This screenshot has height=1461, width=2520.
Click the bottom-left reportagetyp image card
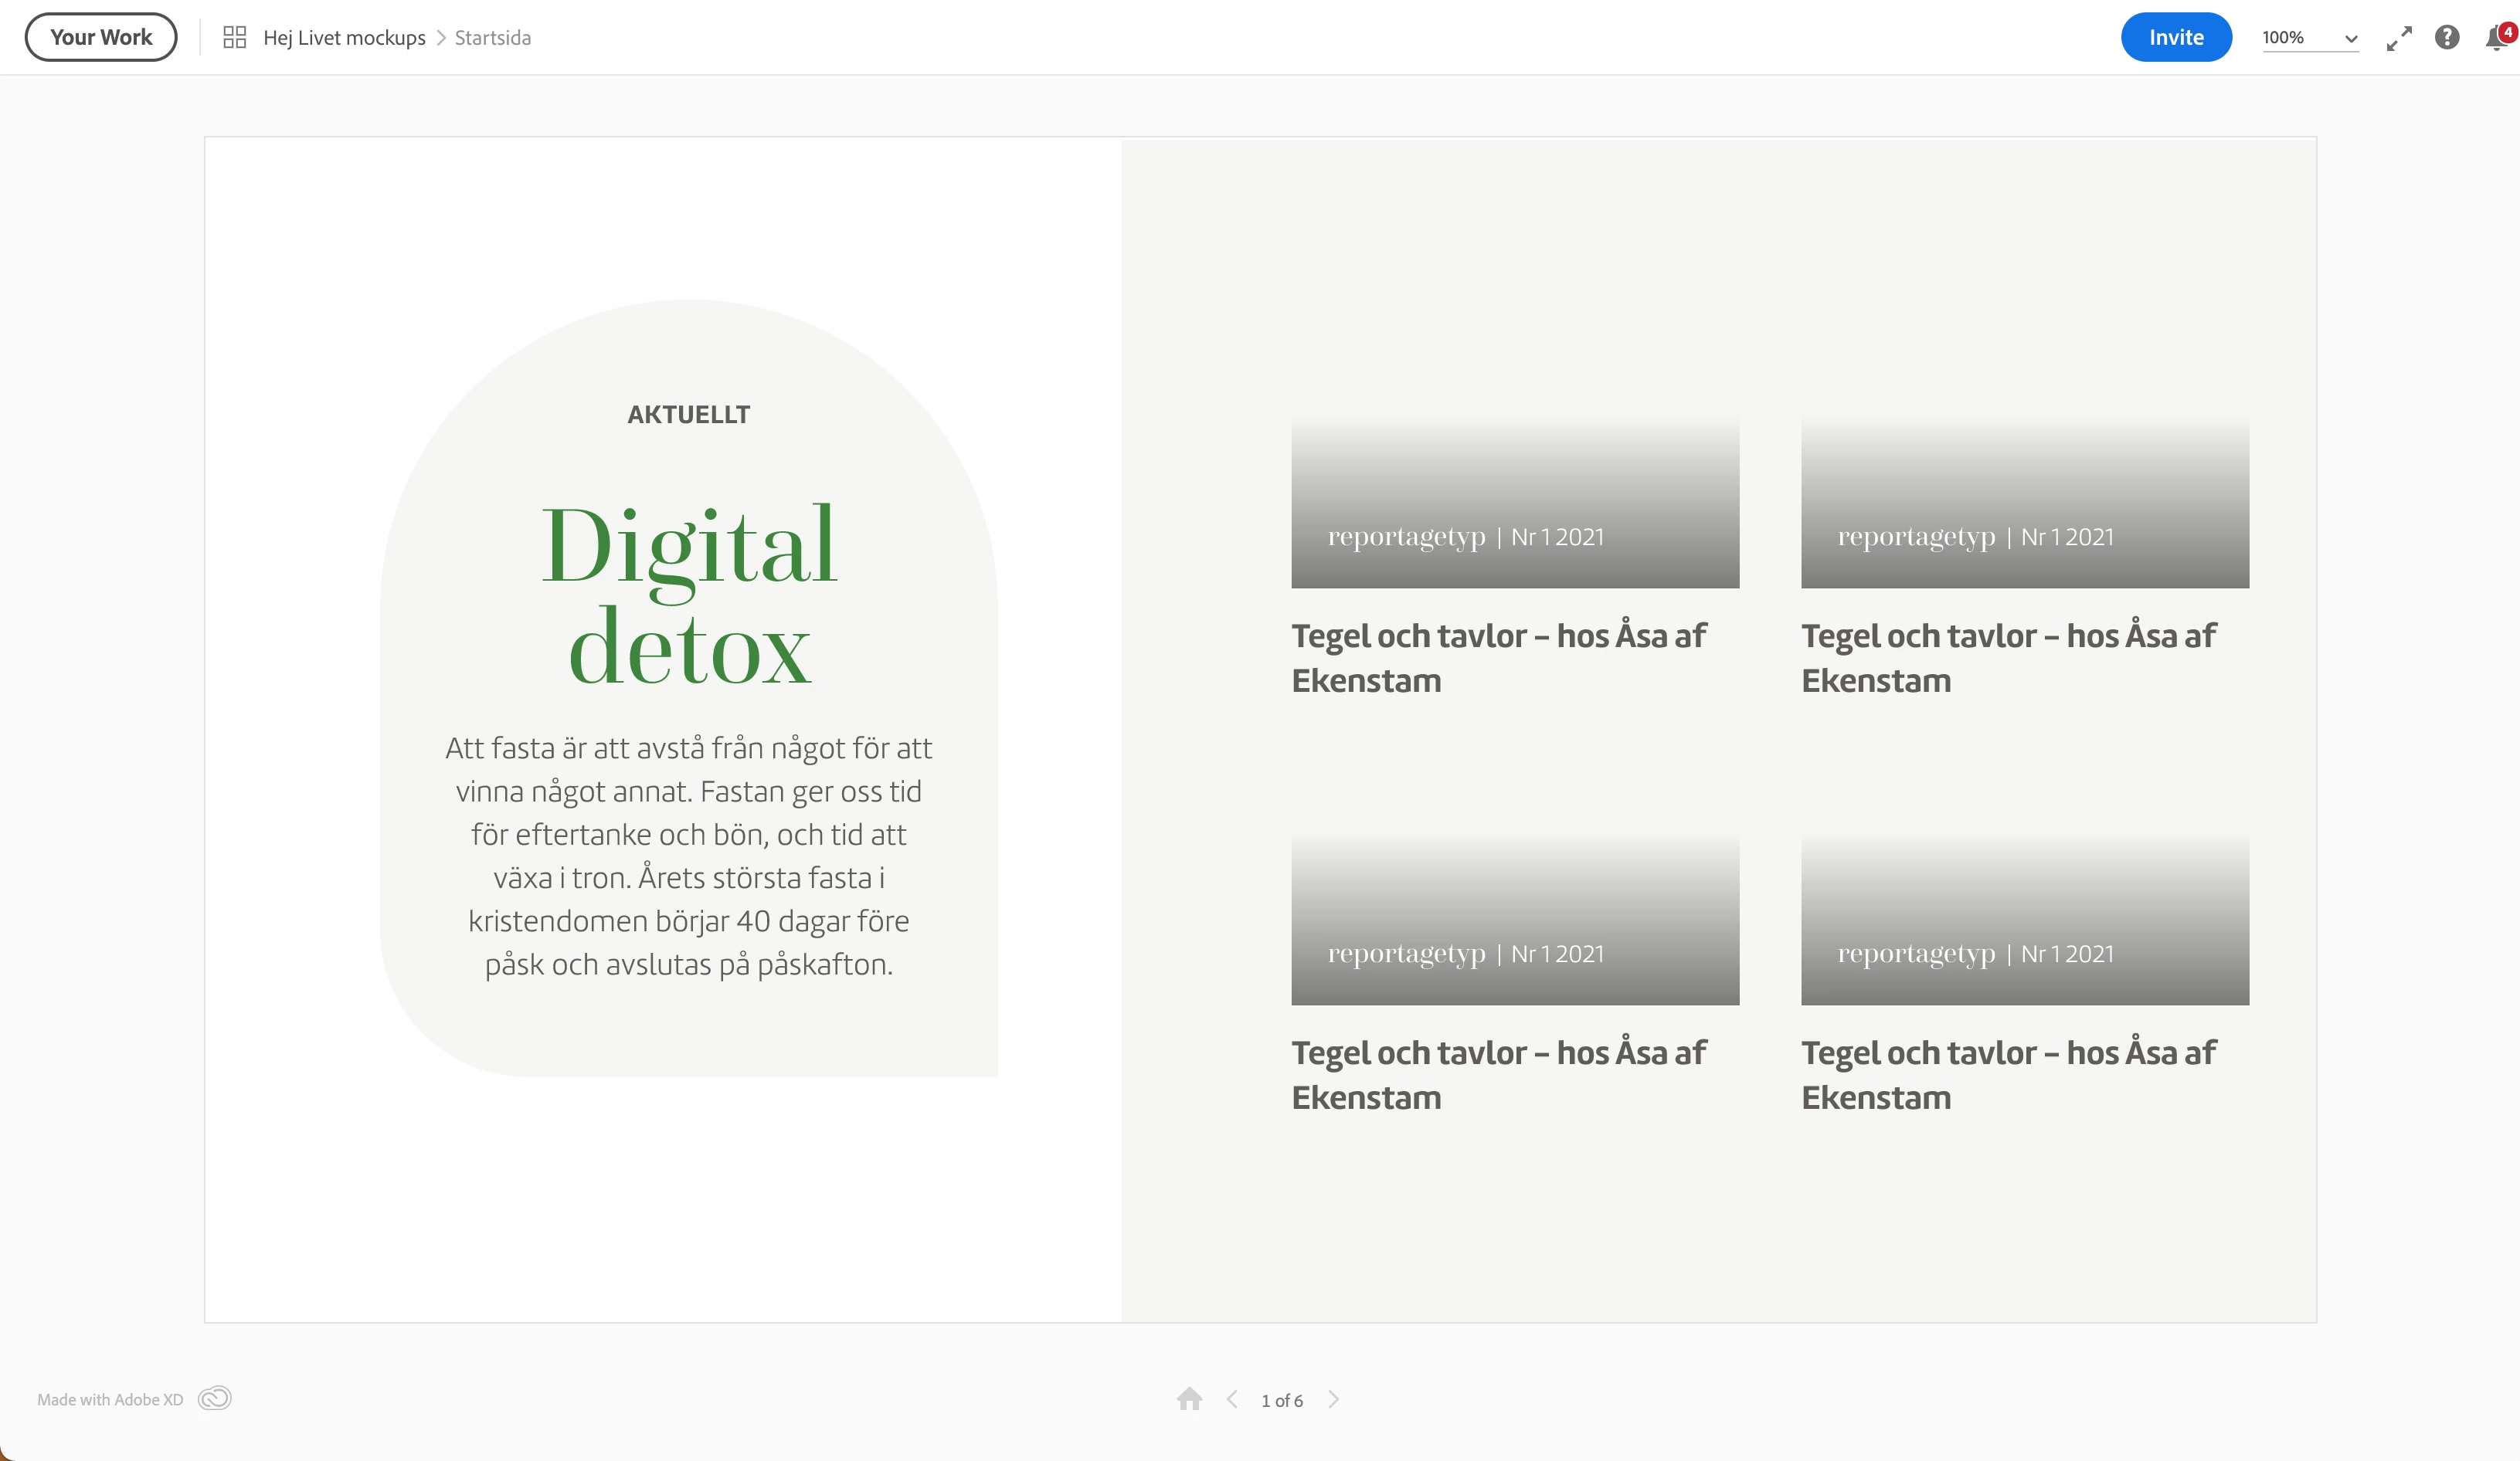1515,920
